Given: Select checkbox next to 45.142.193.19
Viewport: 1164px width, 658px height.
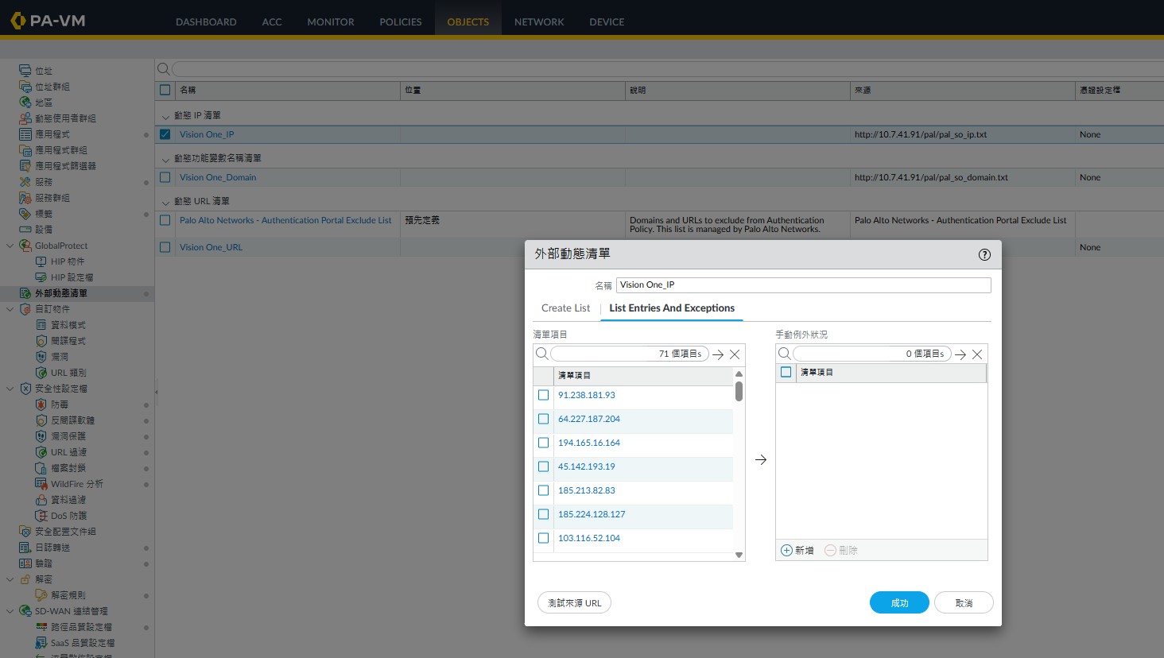Looking at the screenshot, I should pos(544,466).
